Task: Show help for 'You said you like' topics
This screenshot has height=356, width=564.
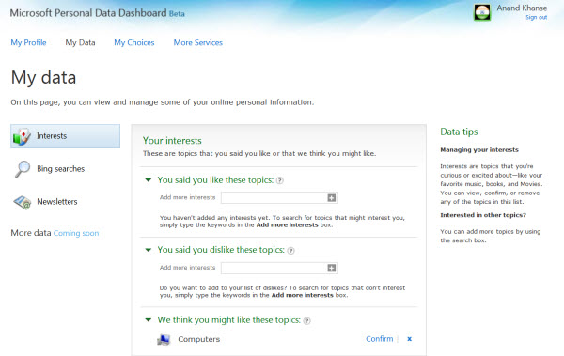Action: pyautogui.click(x=280, y=180)
